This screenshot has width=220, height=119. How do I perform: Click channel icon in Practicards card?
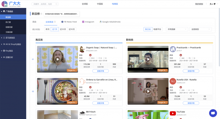[181, 55]
